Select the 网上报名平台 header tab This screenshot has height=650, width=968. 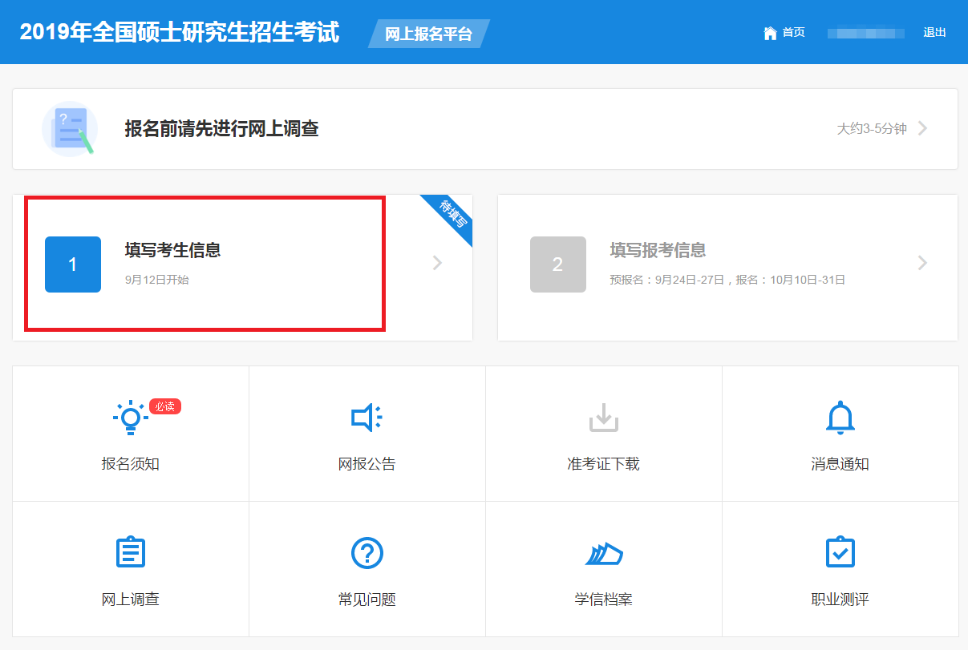(428, 34)
